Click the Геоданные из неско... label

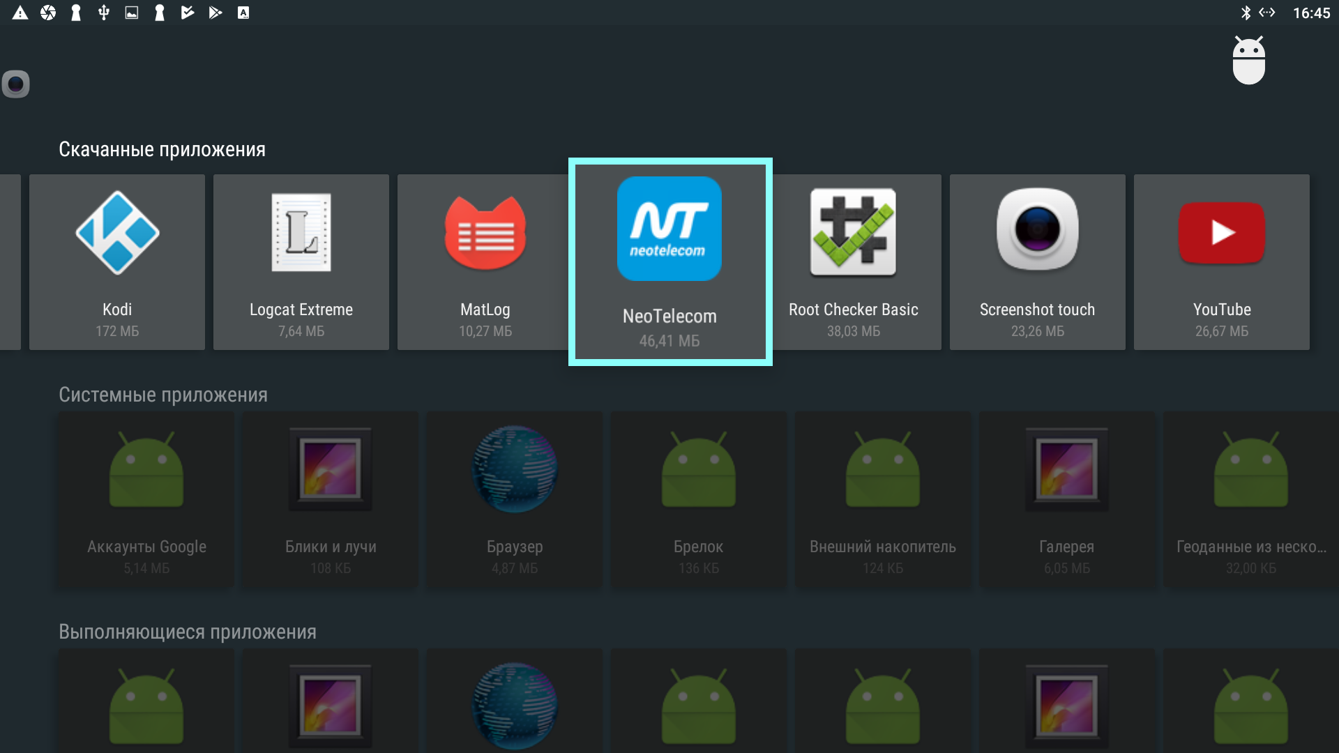click(1251, 547)
